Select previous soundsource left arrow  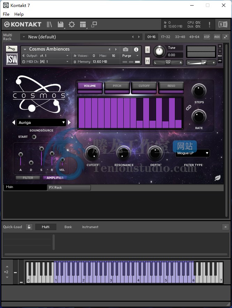[x=14, y=122]
